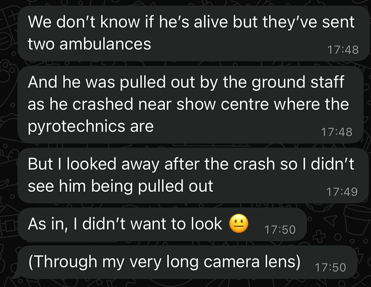Click the word "ambulances" in the first message
The width and height of the screenshot is (371, 287).
click(x=107, y=44)
